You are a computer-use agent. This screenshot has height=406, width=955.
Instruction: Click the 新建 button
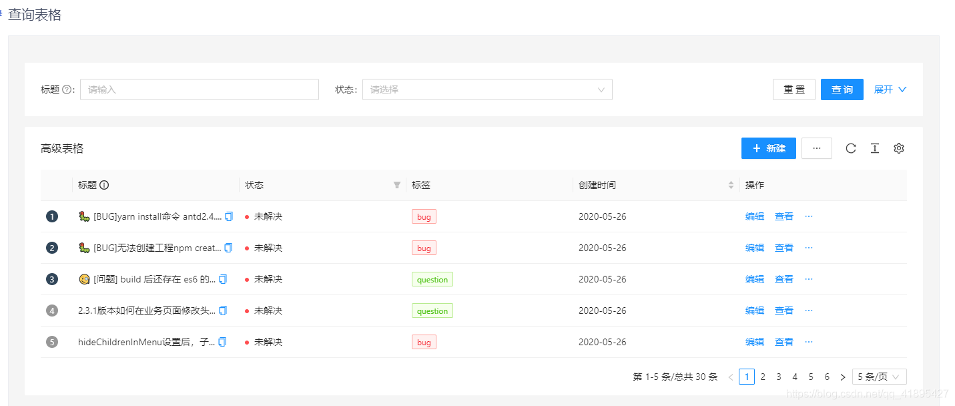tap(769, 148)
